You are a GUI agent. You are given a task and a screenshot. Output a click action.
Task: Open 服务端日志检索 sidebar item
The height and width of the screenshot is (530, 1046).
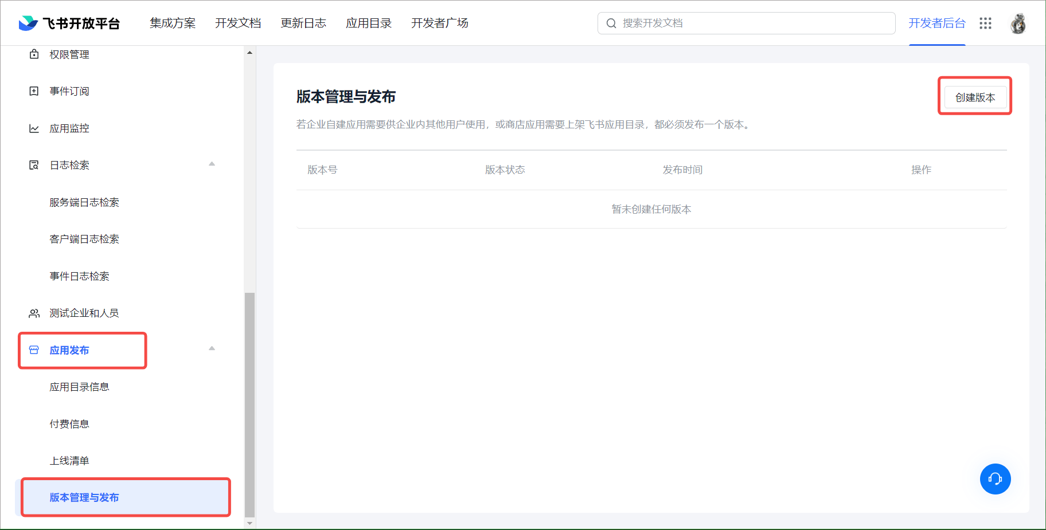84,202
